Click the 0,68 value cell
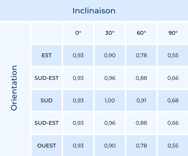Image resolution: width=188 pixels, height=156 pixels. (x=173, y=101)
